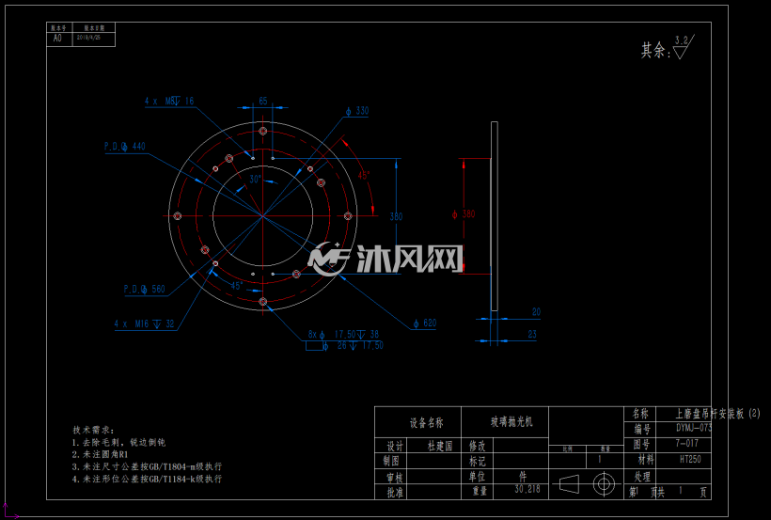This screenshot has width=771, height=520.
Task: Select the 'P.D.φ 440' pitch diameter label
Action: (x=125, y=147)
